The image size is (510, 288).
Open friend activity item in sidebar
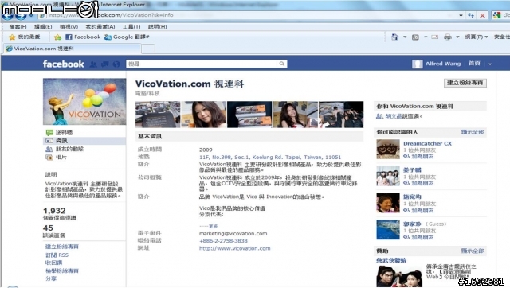click(x=69, y=149)
